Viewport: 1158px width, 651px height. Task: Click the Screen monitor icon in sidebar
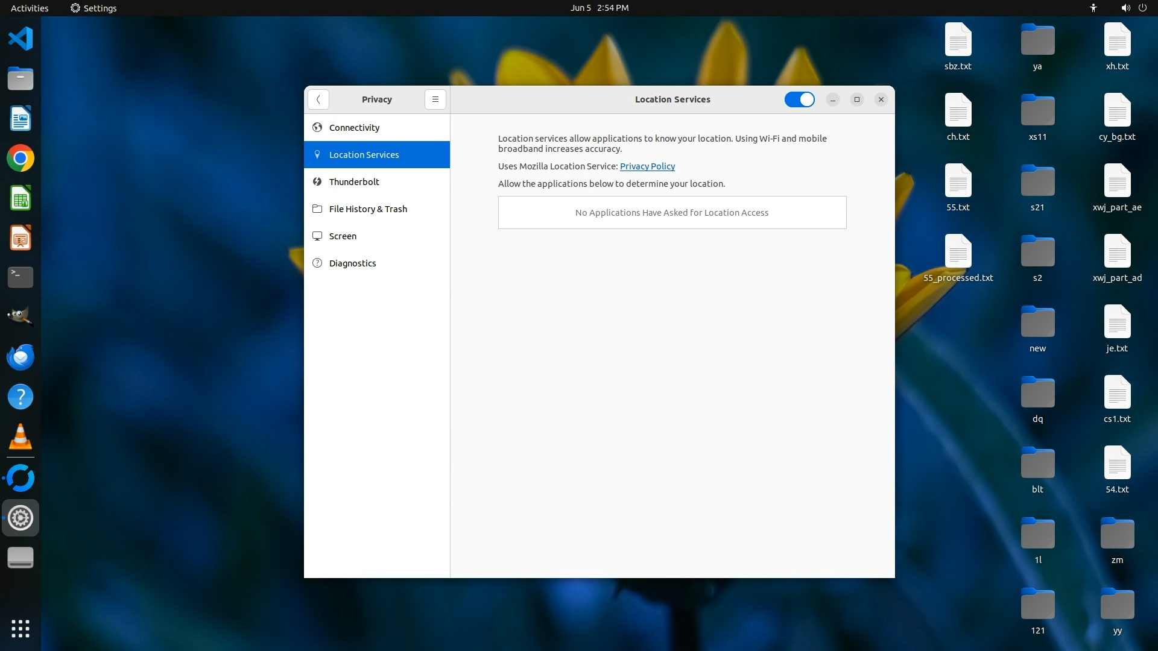pyautogui.click(x=317, y=236)
